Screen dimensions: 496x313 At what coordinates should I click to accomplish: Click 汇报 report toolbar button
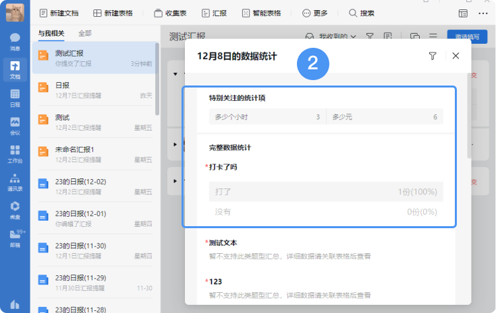click(214, 13)
